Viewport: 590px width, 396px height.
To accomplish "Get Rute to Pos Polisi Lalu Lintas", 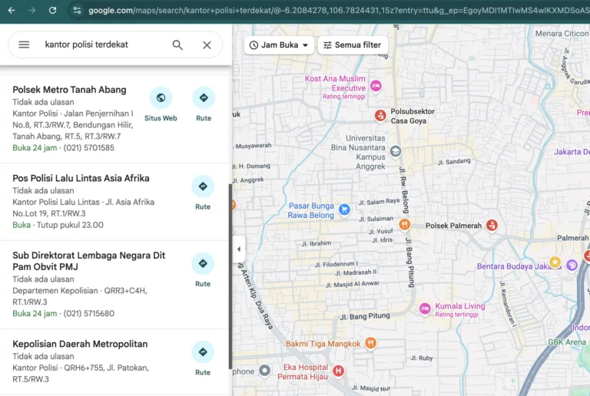I will pyautogui.click(x=203, y=192).
